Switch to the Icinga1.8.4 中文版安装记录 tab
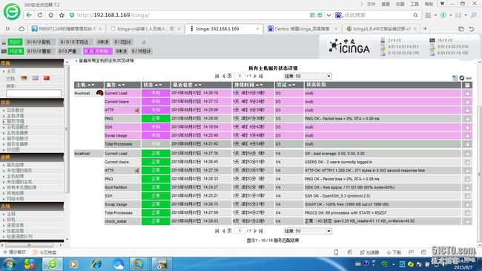 (x=381, y=29)
